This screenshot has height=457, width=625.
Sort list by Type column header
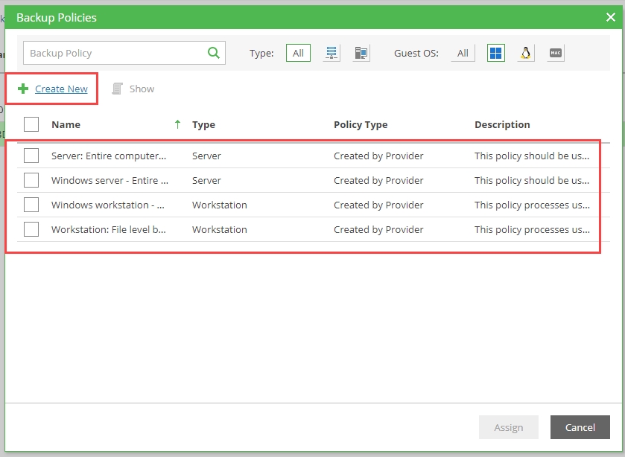point(203,124)
